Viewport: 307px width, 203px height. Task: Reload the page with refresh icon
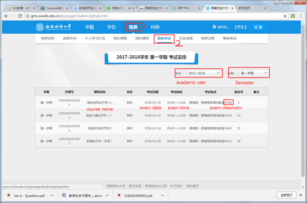[20, 16]
